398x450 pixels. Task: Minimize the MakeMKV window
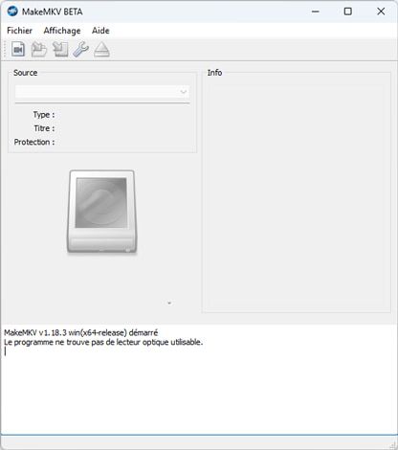tap(316, 11)
